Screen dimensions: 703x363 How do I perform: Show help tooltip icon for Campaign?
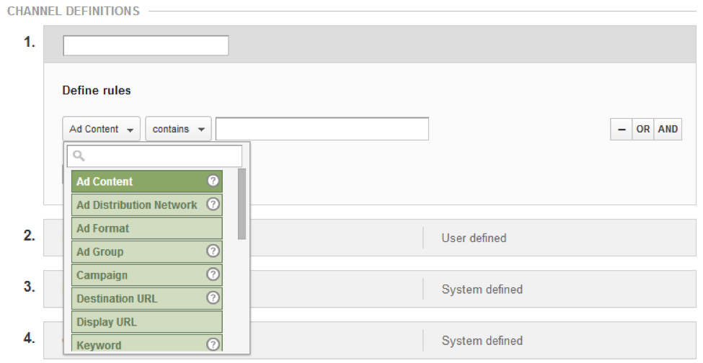click(x=213, y=275)
